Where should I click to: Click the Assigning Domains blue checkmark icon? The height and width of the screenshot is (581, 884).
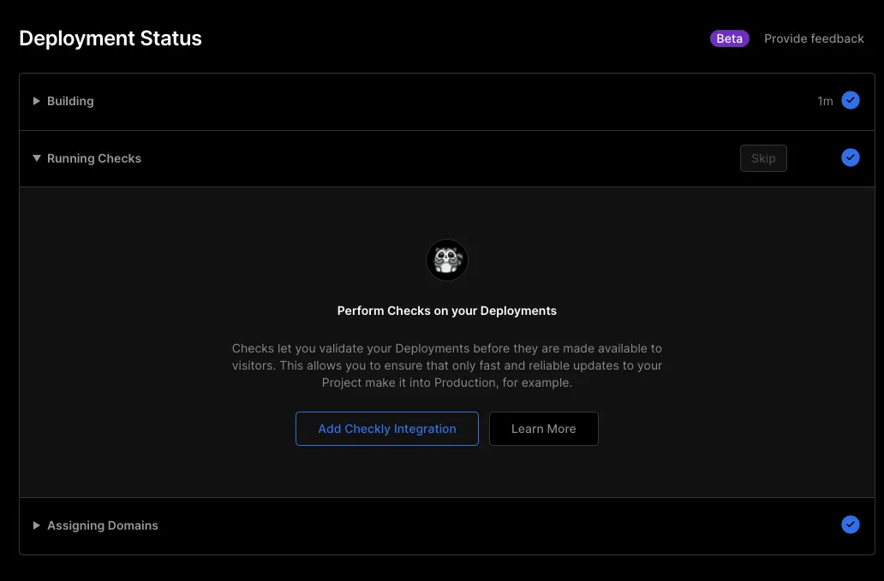coord(850,525)
